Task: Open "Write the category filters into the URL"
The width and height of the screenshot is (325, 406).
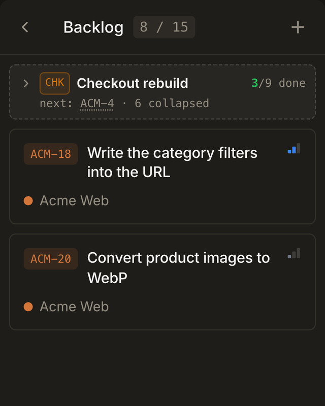Action: 172,162
